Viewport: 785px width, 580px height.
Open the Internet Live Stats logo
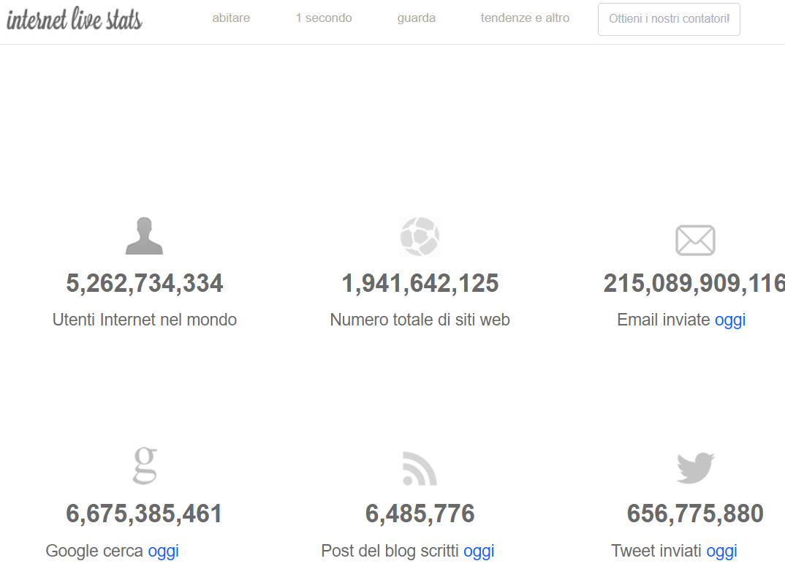(x=75, y=20)
